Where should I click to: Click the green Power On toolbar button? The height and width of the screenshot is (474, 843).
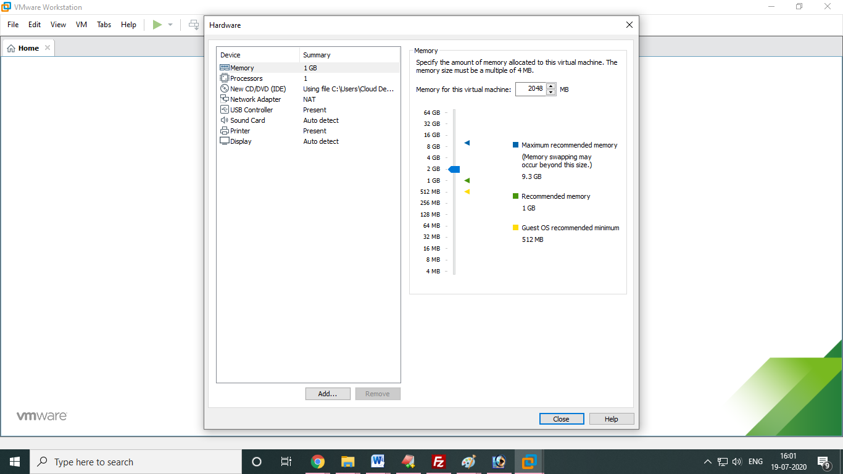click(157, 25)
